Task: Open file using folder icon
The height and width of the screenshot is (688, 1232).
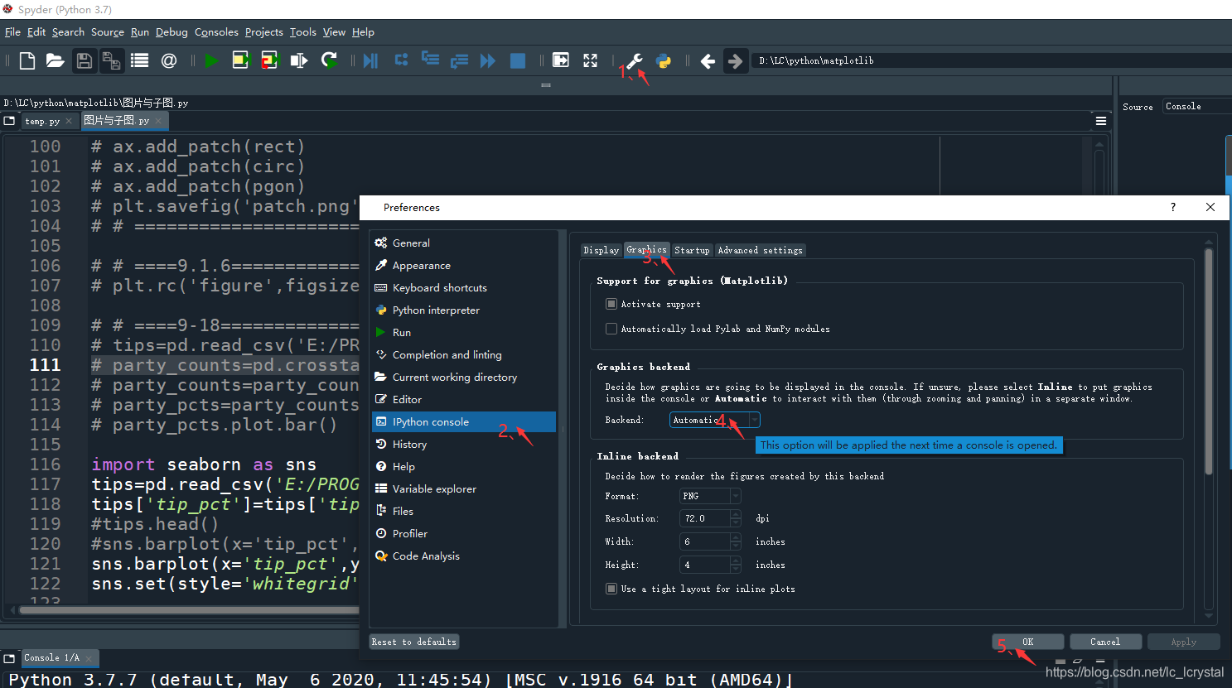Action: (x=55, y=60)
